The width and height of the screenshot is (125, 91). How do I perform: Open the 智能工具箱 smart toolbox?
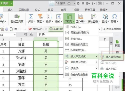coord(17,19)
